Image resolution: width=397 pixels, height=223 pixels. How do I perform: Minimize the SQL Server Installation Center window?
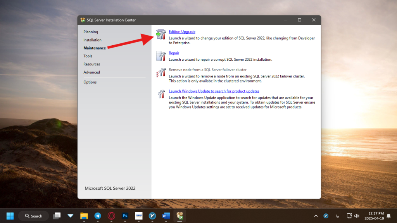(x=285, y=20)
